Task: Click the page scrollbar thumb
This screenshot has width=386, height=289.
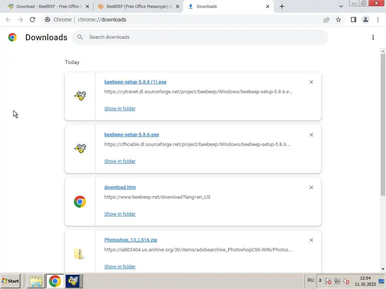Action: (x=383, y=125)
